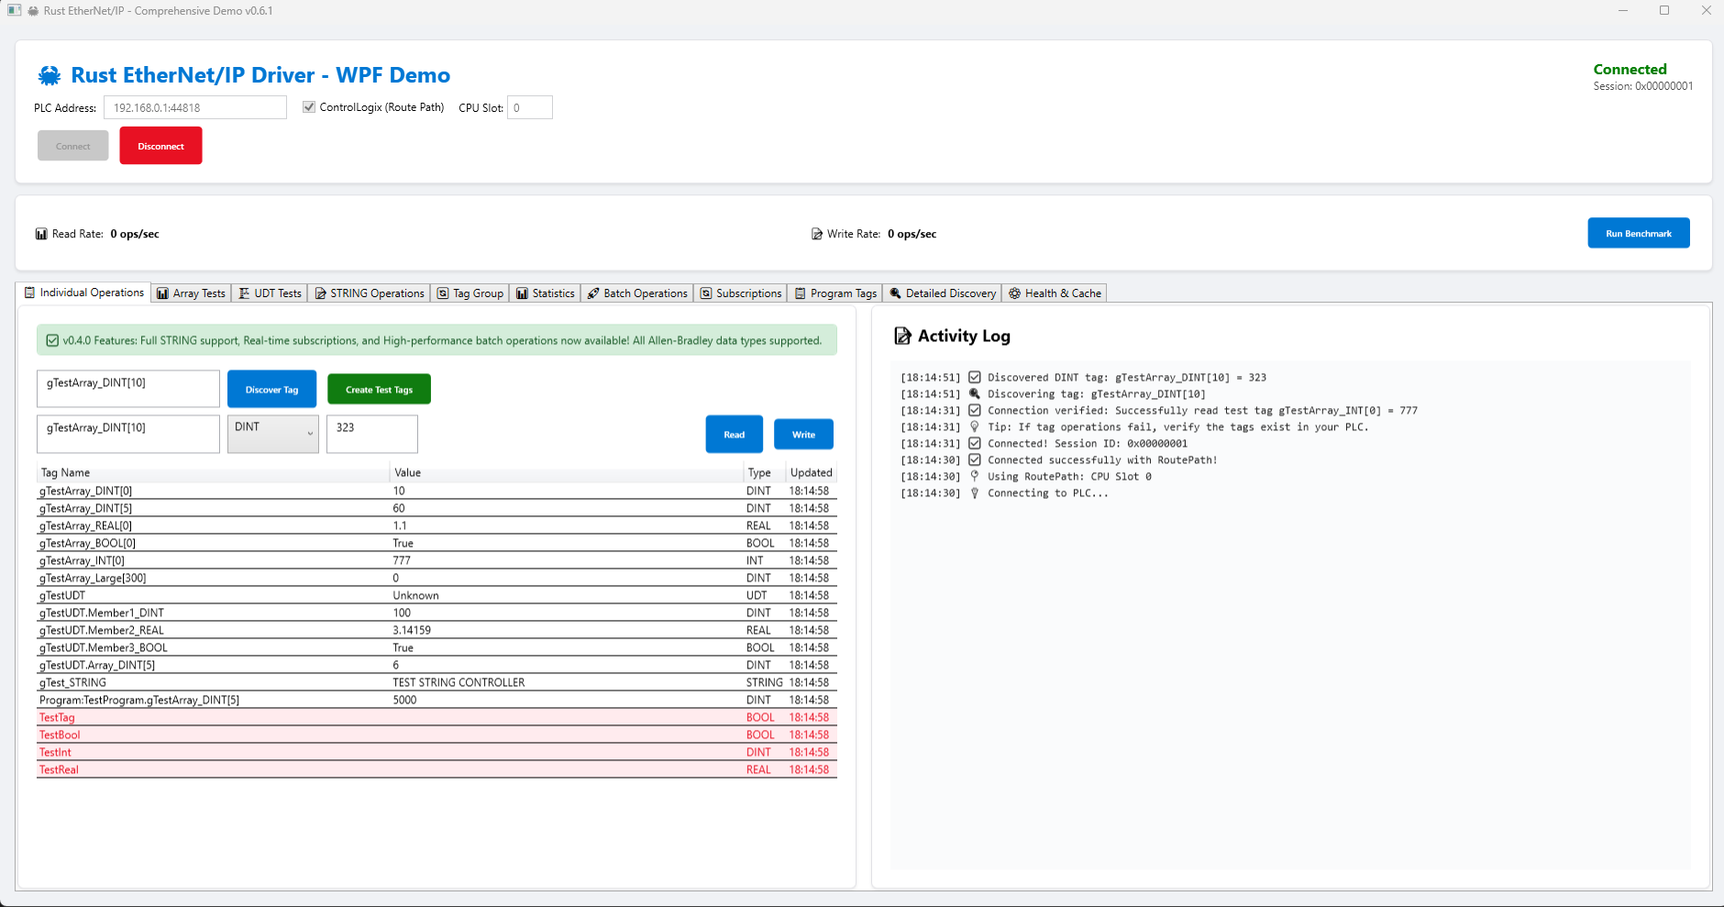This screenshot has width=1724, height=907.
Task: Click the Statistics bar chart icon
Action: (x=522, y=293)
